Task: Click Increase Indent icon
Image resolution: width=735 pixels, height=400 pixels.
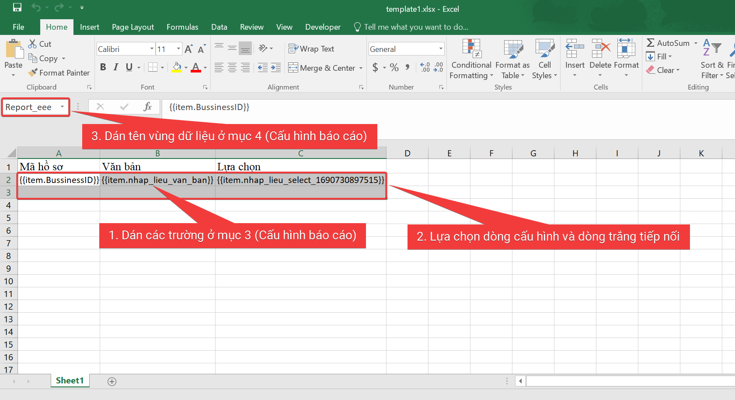Action: [x=276, y=67]
